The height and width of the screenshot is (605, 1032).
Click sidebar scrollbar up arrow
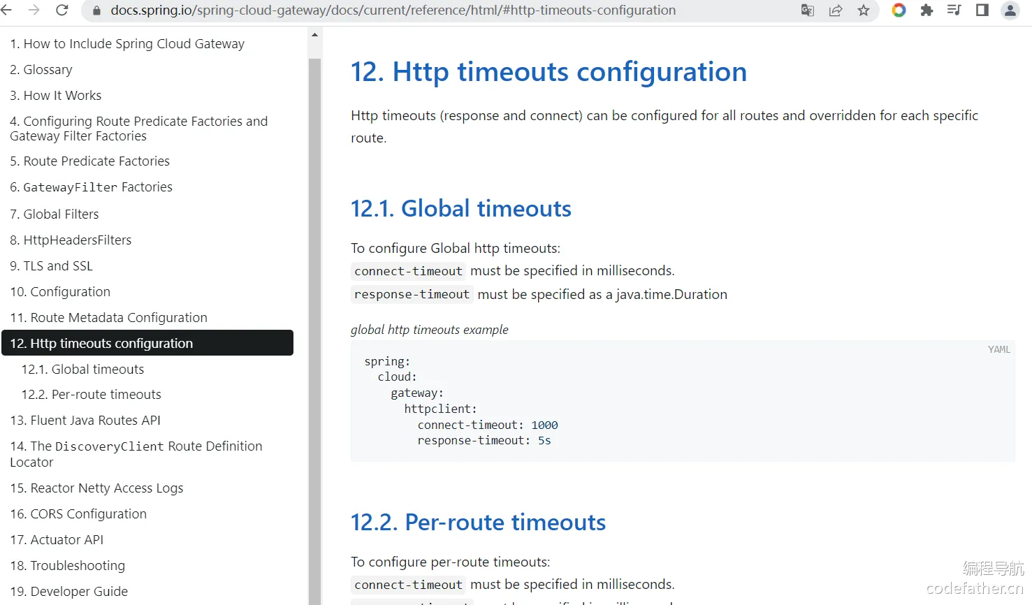[x=314, y=35]
